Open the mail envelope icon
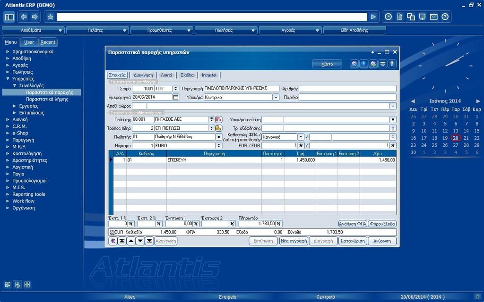Screen dimensions: 484x302 point(434,17)
